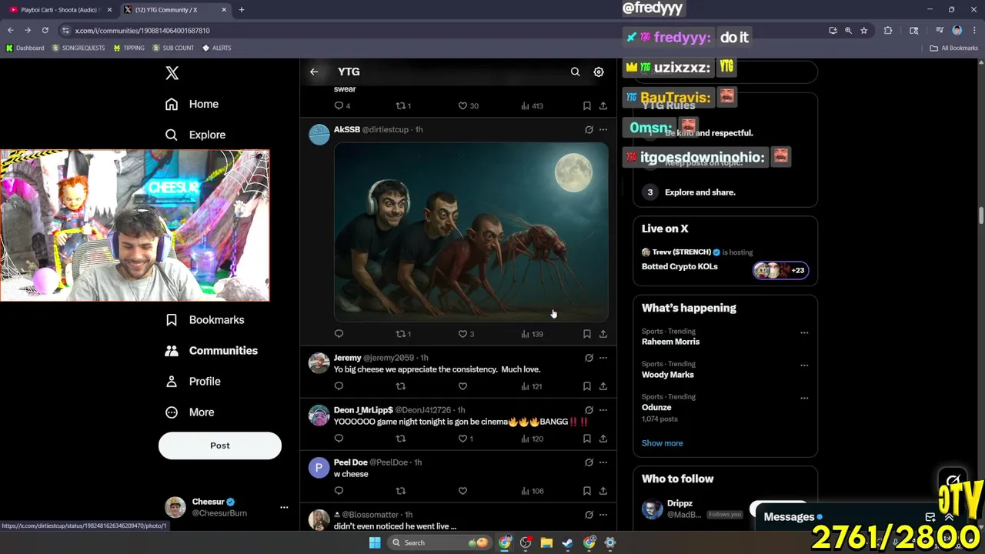Reply to AkSSB's image post
Image resolution: width=985 pixels, height=554 pixels.
coord(339,333)
